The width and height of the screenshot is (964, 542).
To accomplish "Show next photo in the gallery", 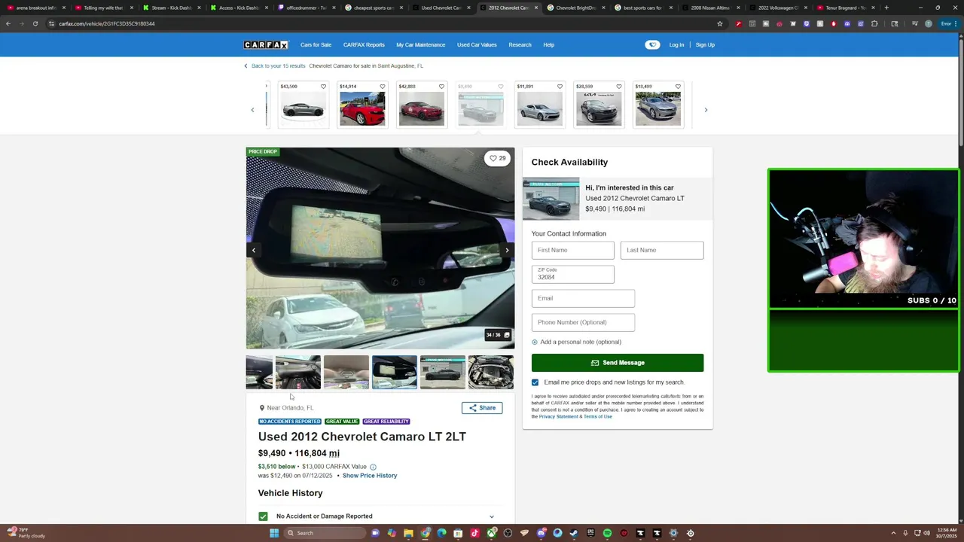I will tap(507, 250).
